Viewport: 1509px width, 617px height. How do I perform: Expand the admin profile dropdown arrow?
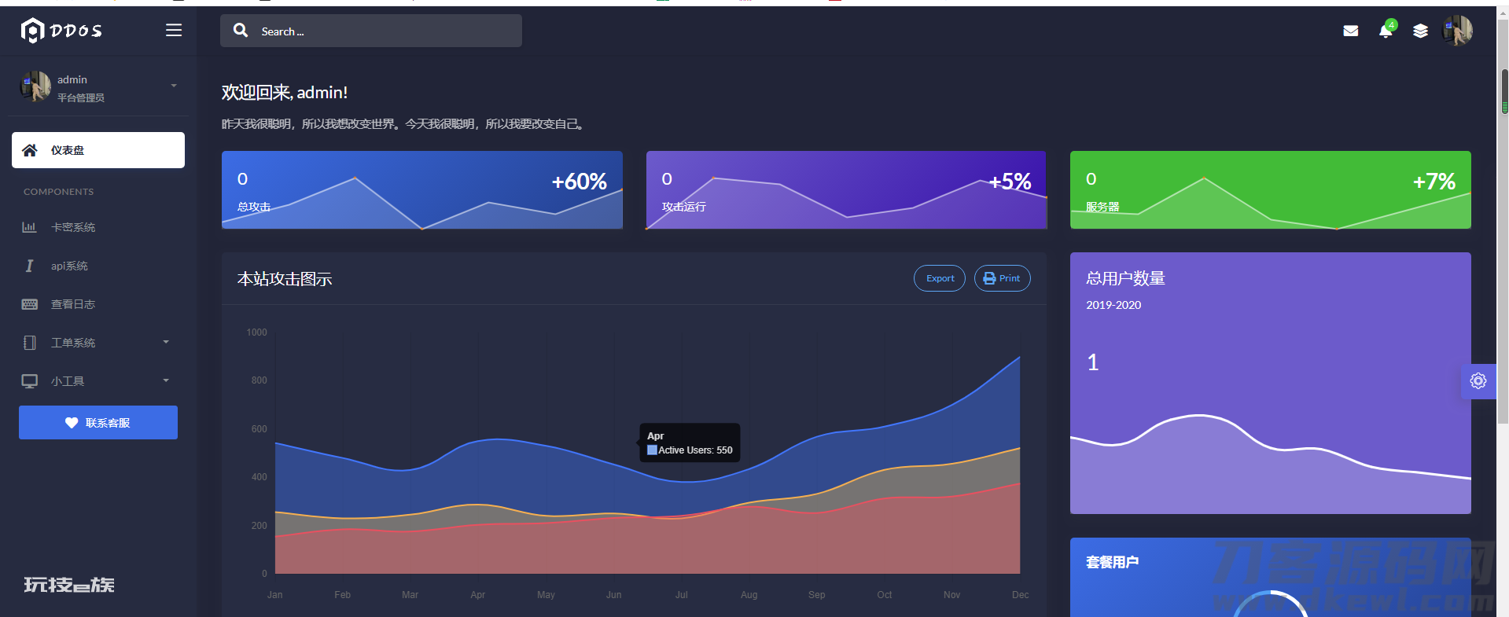174,86
